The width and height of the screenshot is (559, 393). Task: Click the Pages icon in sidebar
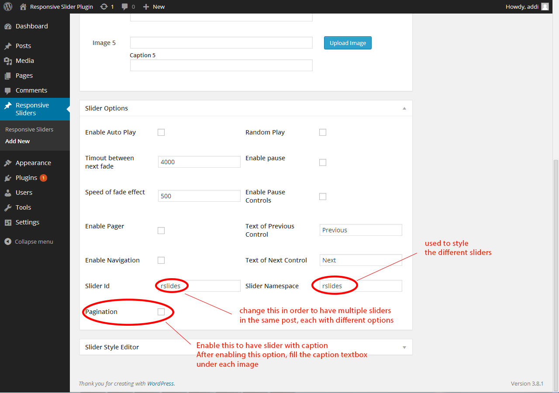tap(8, 76)
